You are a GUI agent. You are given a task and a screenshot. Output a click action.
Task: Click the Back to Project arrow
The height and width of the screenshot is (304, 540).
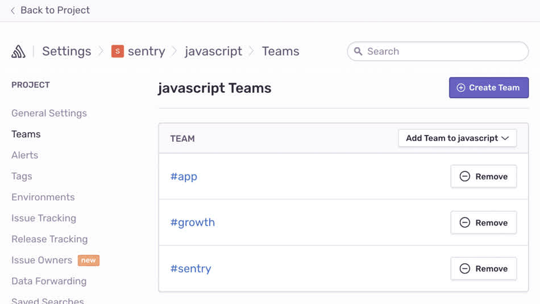click(x=13, y=10)
